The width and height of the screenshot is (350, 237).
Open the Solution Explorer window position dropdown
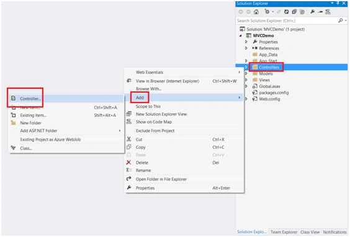pyautogui.click(x=332, y=3)
